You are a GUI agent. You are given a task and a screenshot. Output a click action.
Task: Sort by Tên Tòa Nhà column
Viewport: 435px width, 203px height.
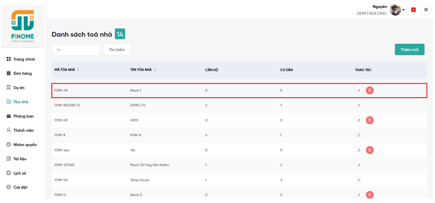click(x=155, y=70)
